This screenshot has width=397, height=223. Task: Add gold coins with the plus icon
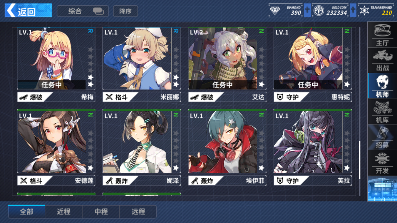click(x=353, y=10)
